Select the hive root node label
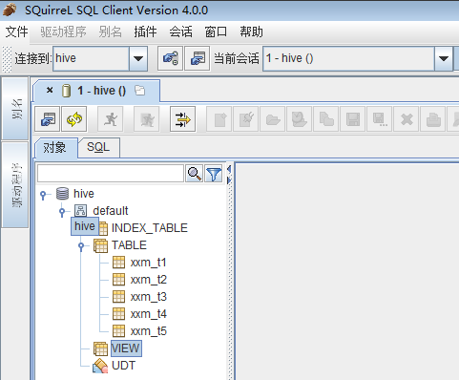459x380 pixels. [x=84, y=194]
